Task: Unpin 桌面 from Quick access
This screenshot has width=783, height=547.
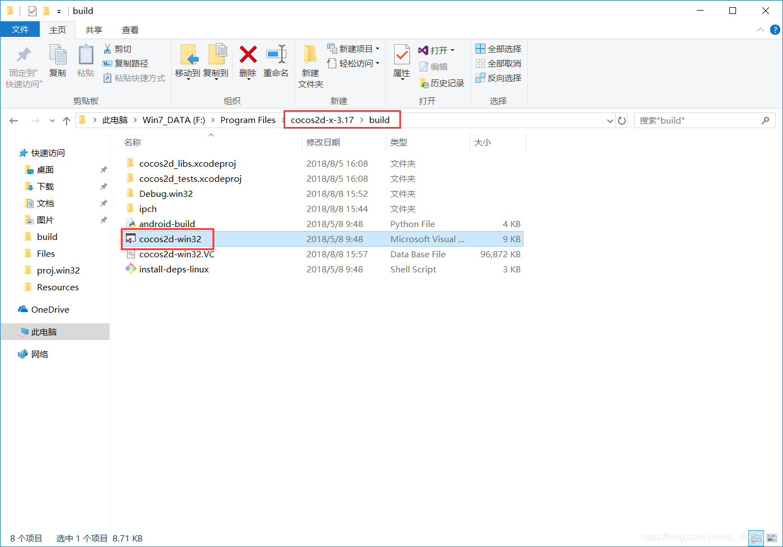Action: [103, 170]
